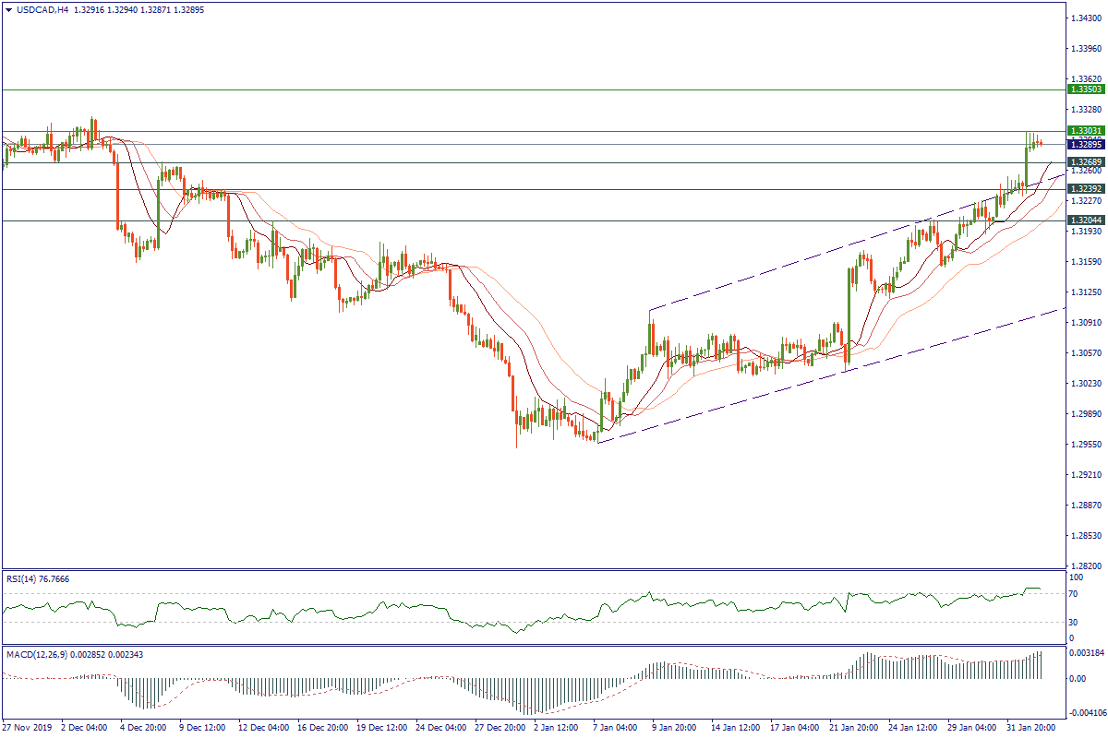Screen dimensions: 1108x738
Task: Click the 1.32895 current price marker
Action: pyautogui.click(x=1085, y=145)
